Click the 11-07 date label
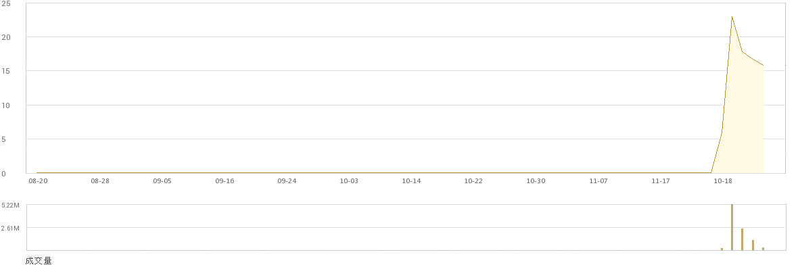The image size is (798, 265). pos(598,181)
